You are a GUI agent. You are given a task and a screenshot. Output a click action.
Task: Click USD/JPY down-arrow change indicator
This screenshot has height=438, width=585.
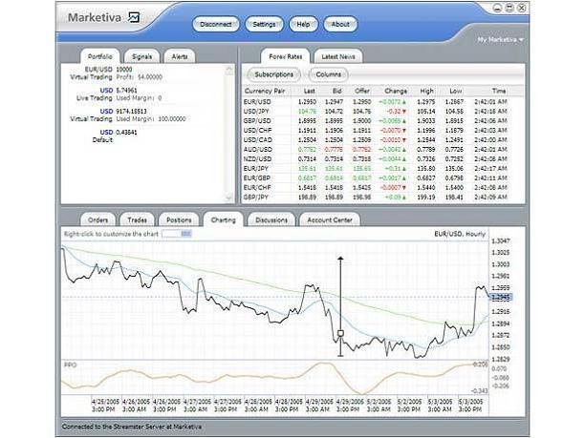point(404,112)
